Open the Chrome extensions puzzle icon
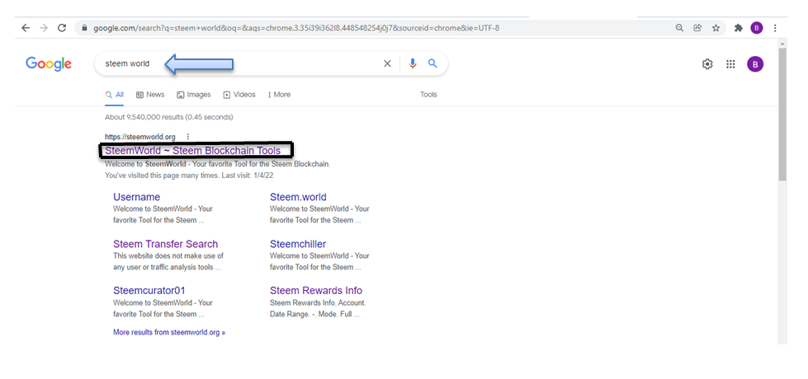The image size is (808, 379). [x=739, y=28]
